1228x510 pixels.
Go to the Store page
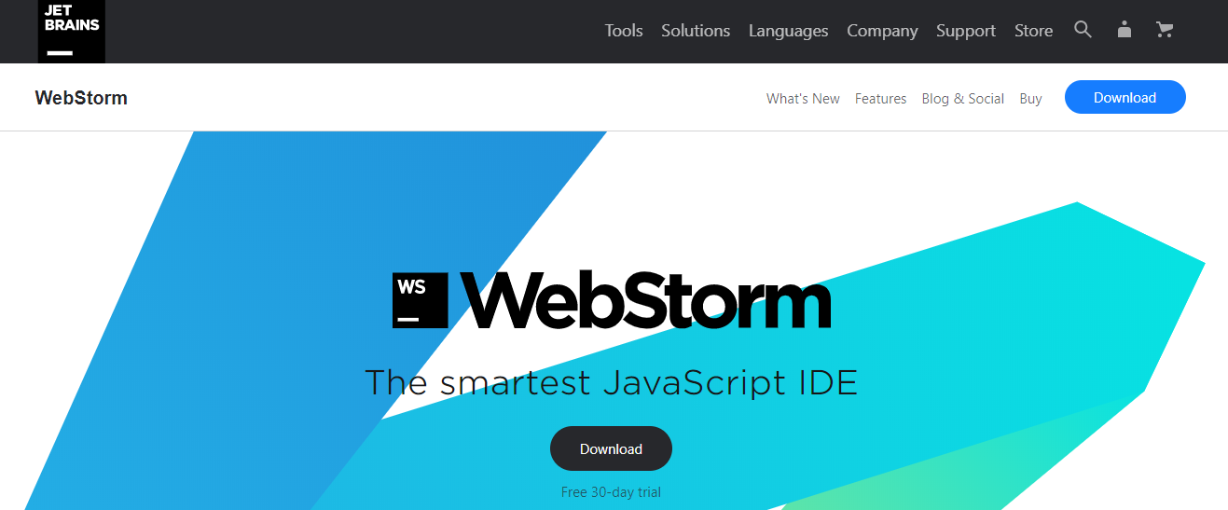point(1033,31)
